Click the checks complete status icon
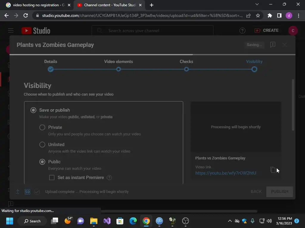Screen dimensions: 305x228 37,192
